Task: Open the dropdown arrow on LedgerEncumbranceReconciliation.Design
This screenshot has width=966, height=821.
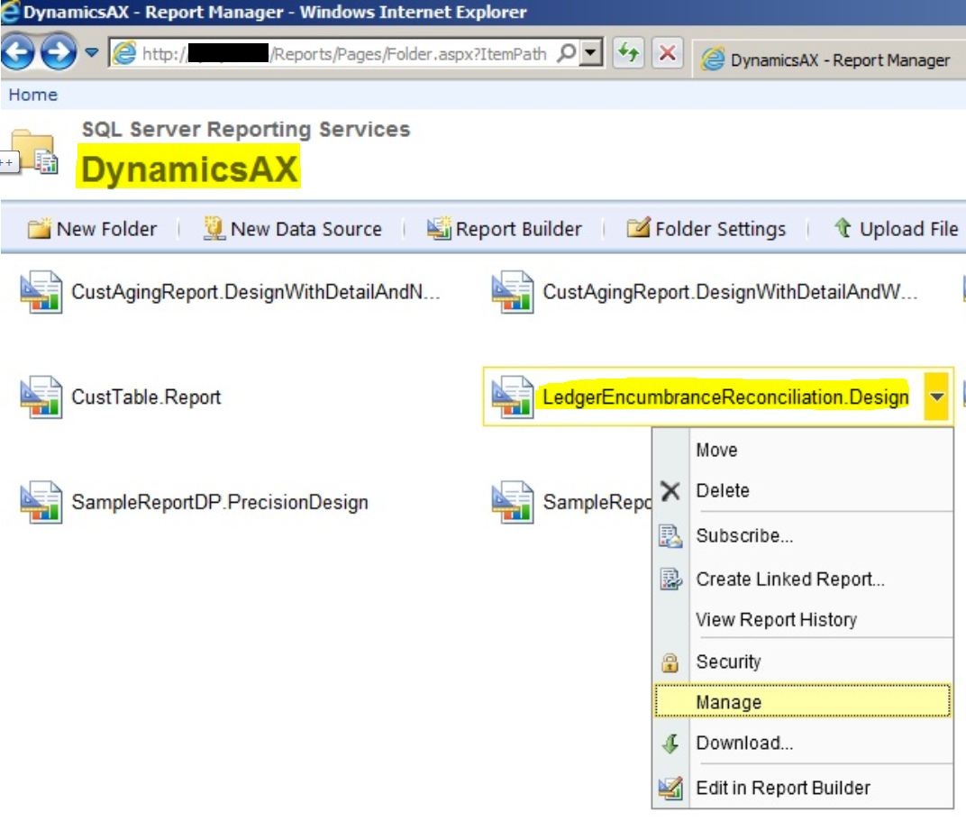Action: (938, 395)
